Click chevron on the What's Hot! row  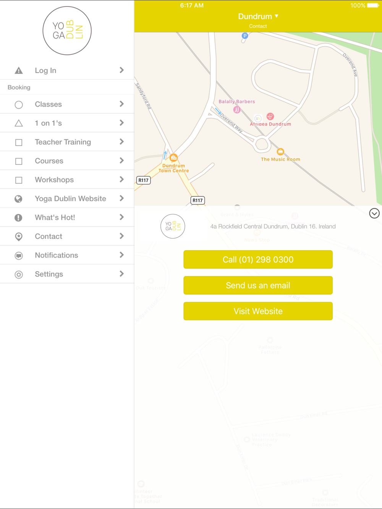pos(121,217)
